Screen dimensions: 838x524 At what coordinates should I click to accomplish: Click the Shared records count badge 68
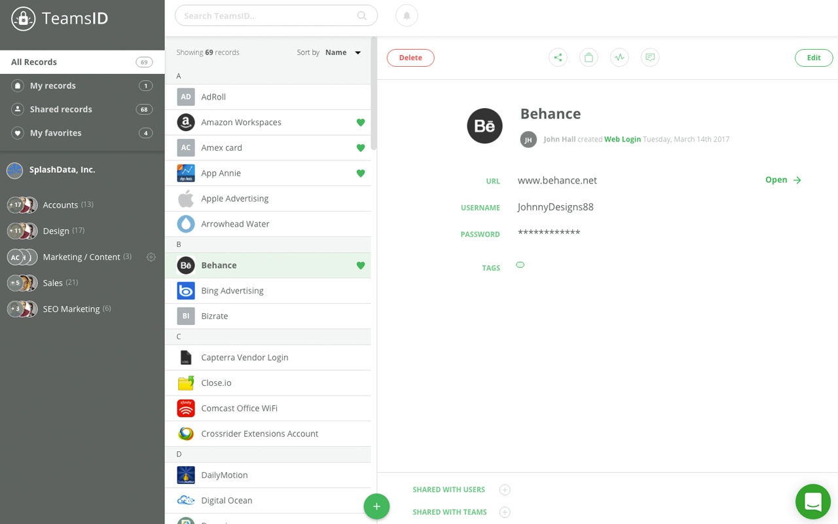coord(144,109)
